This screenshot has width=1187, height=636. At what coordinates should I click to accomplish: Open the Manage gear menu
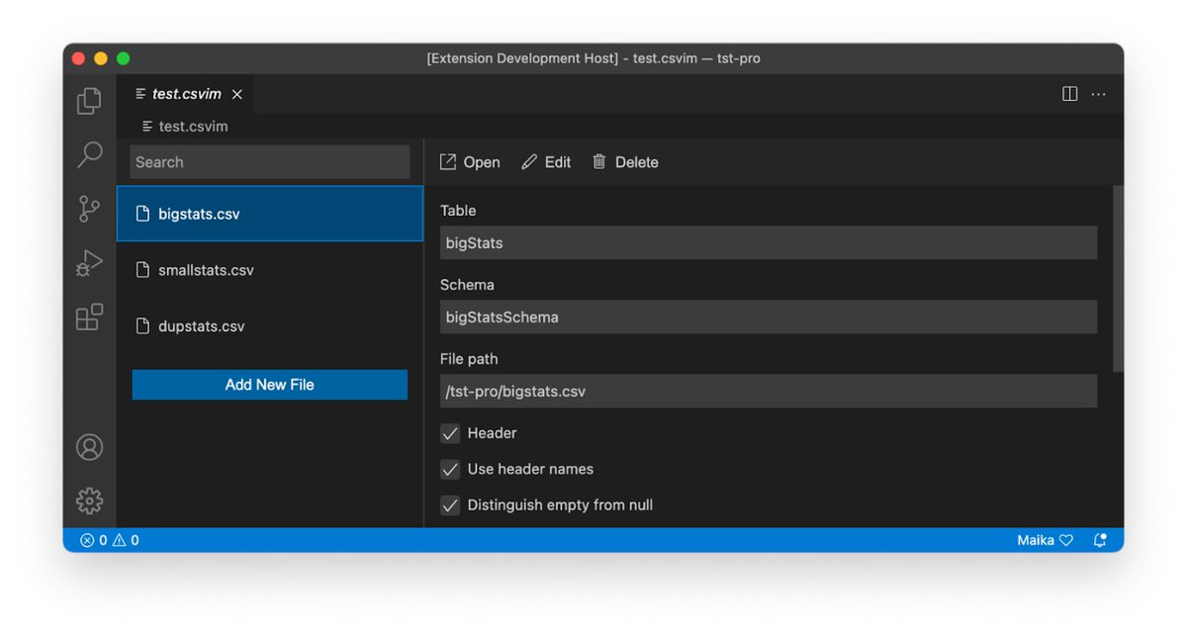tap(89, 500)
